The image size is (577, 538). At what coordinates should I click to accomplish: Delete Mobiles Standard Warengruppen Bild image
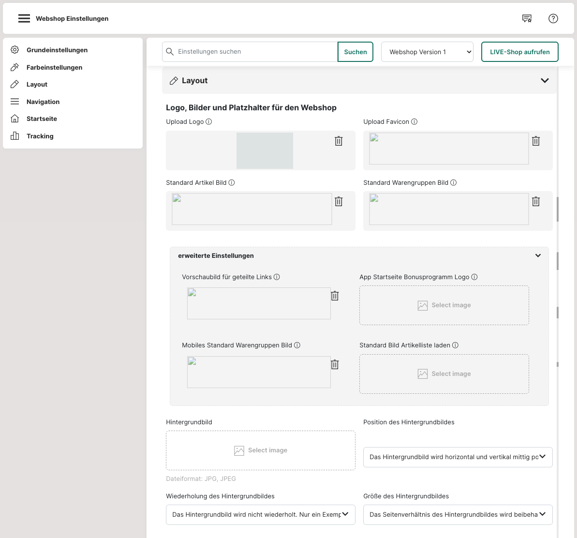(x=335, y=364)
